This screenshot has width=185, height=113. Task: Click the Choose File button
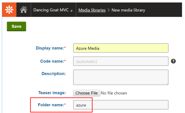87,93
